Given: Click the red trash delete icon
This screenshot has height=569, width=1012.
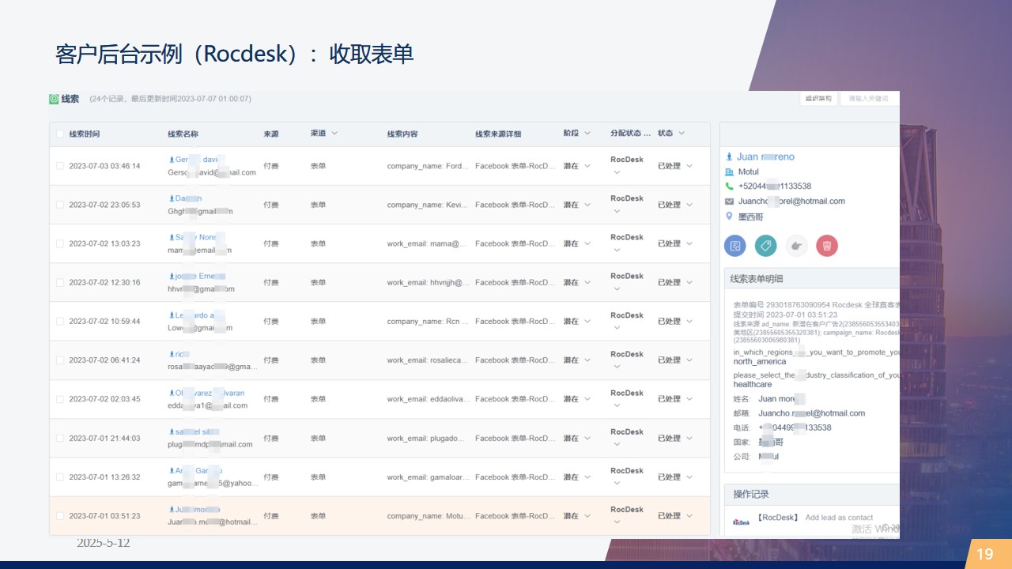Looking at the screenshot, I should (826, 246).
